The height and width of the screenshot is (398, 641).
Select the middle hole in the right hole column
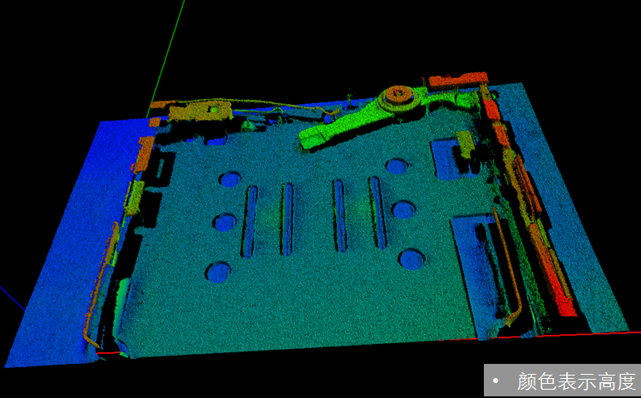click(403, 209)
